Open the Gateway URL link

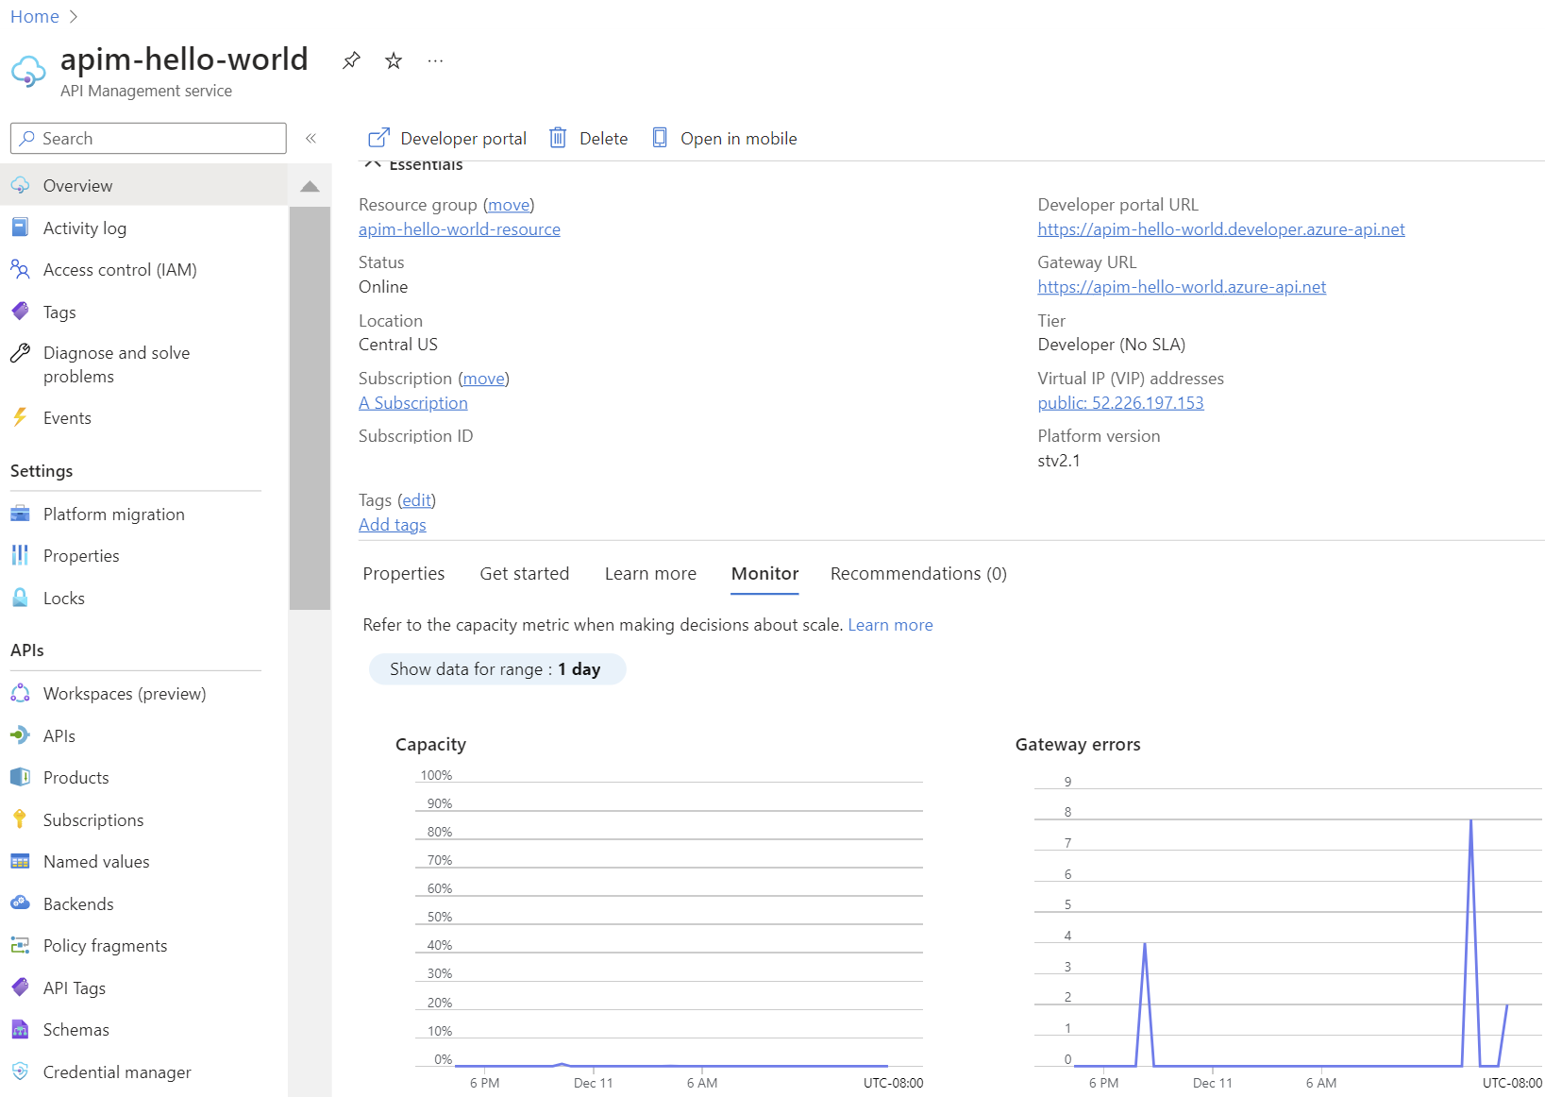(1181, 287)
